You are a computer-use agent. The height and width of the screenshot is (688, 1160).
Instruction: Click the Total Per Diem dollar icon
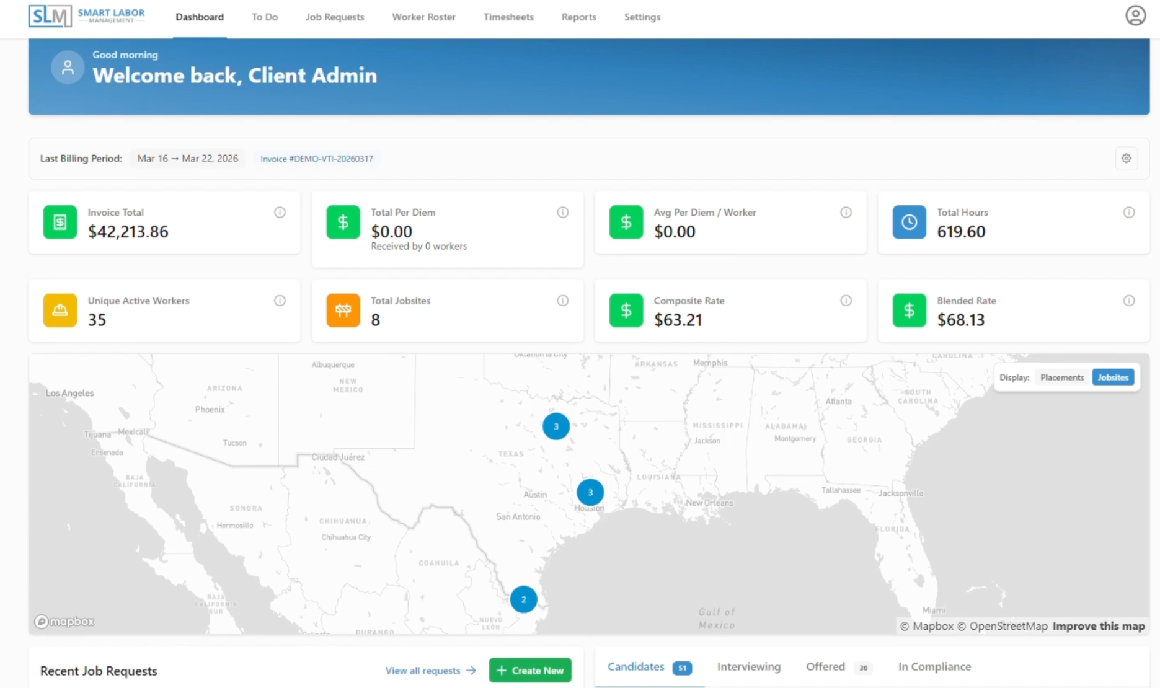click(343, 222)
